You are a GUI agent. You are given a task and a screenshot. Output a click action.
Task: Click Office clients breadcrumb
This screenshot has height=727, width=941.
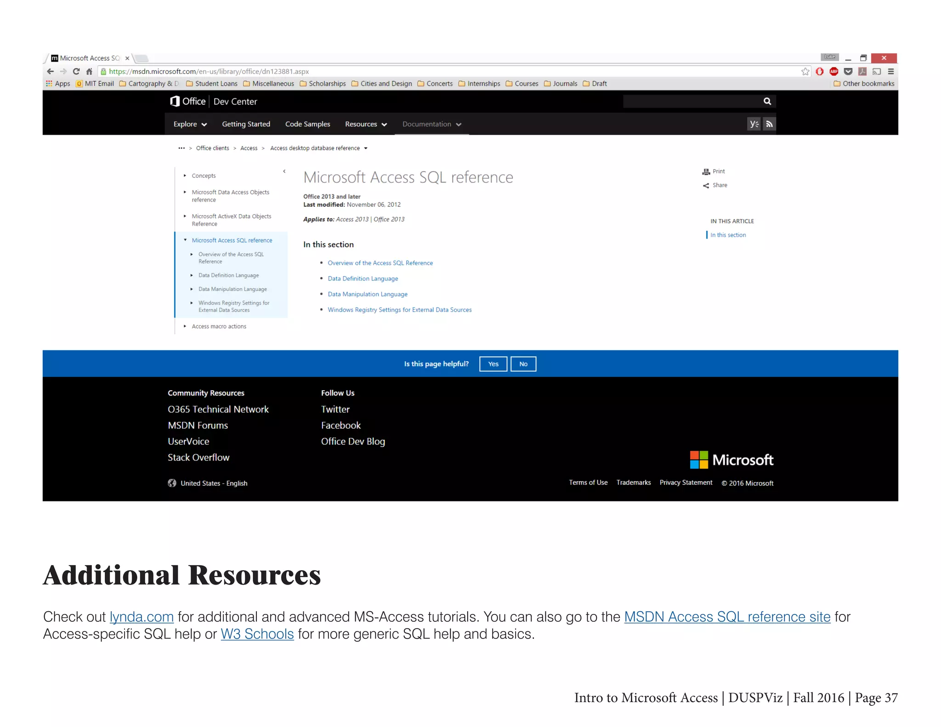click(212, 148)
